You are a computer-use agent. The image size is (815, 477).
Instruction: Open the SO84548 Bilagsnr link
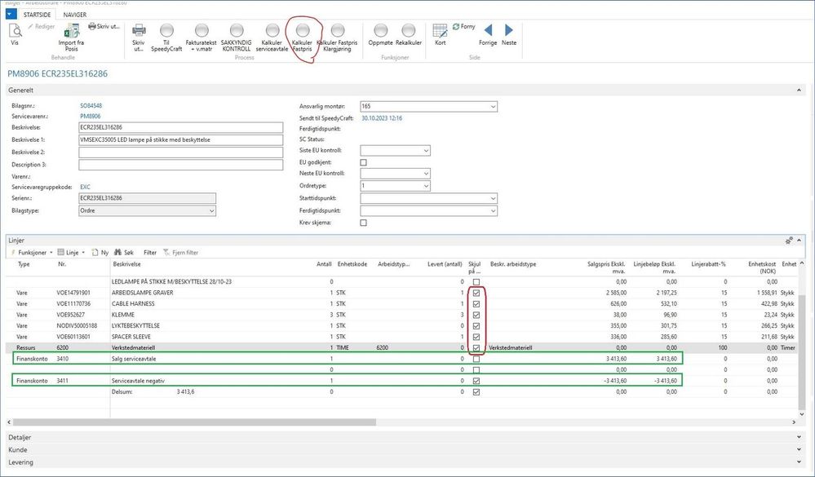[91, 106]
